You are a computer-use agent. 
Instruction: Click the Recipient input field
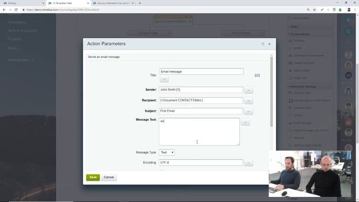point(201,100)
